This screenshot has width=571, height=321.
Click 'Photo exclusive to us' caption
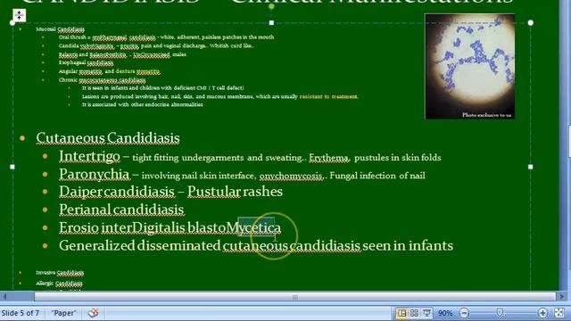pyautogui.click(x=486, y=115)
